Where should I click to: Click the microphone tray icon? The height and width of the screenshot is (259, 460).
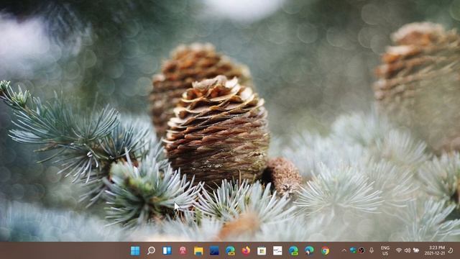tap(372, 250)
